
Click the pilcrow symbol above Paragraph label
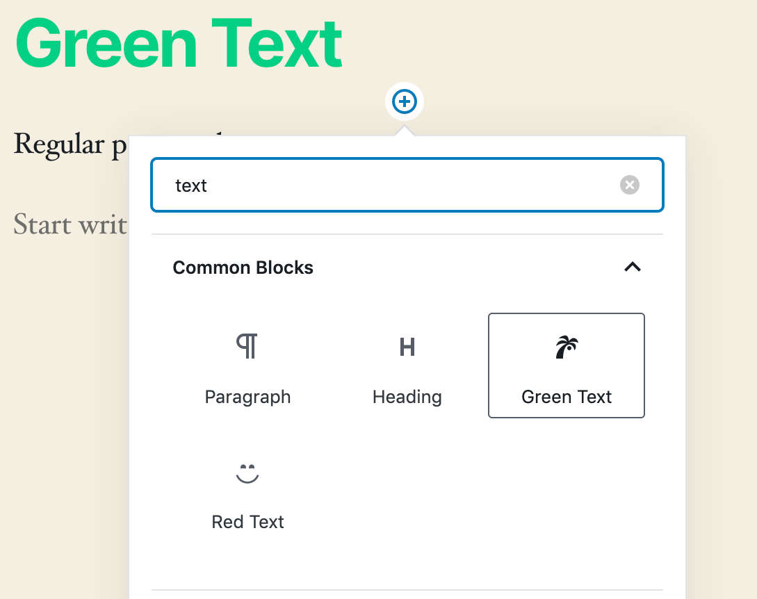coord(247,345)
